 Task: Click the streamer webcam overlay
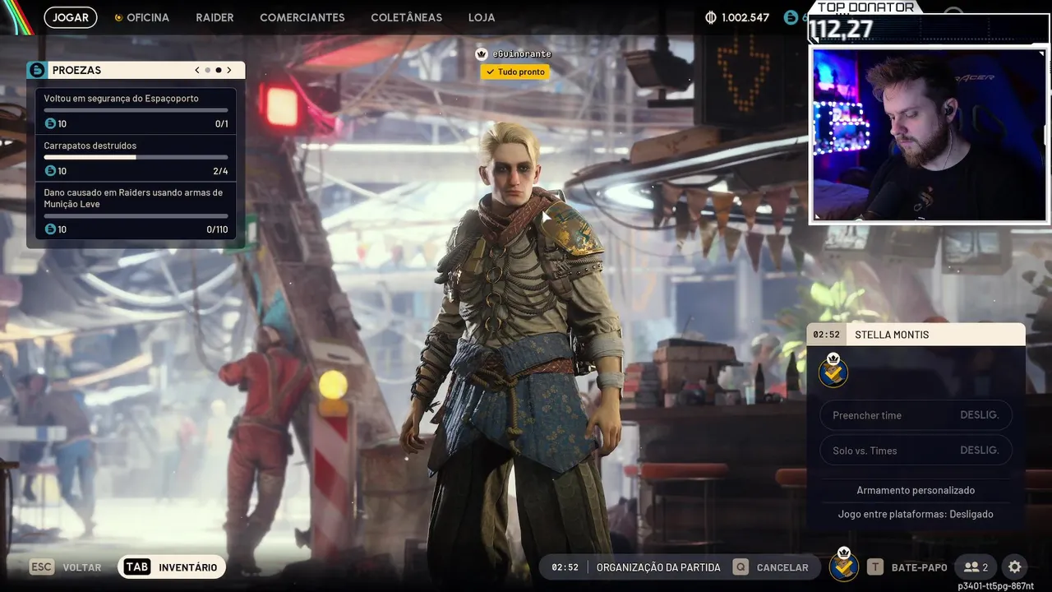pos(930,135)
